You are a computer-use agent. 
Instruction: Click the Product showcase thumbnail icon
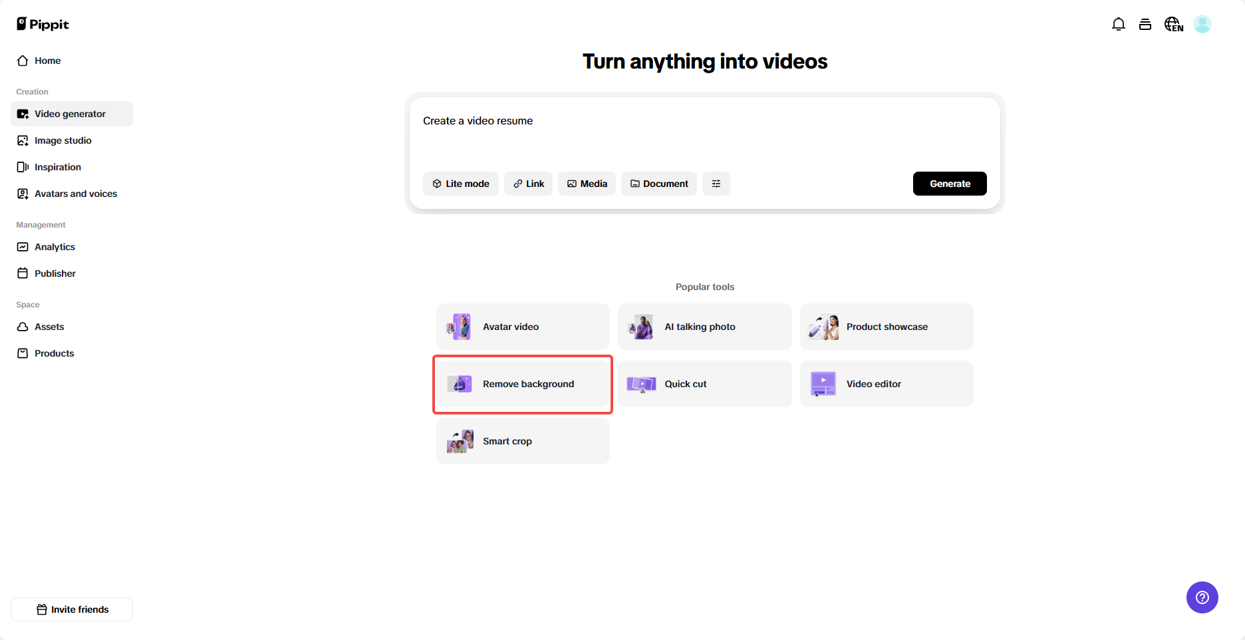click(x=823, y=327)
